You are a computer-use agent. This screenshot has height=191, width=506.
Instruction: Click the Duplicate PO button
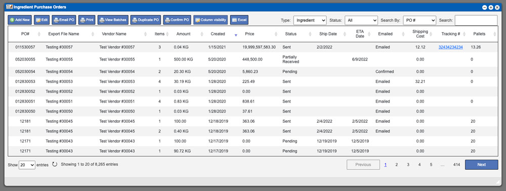tap(146, 20)
